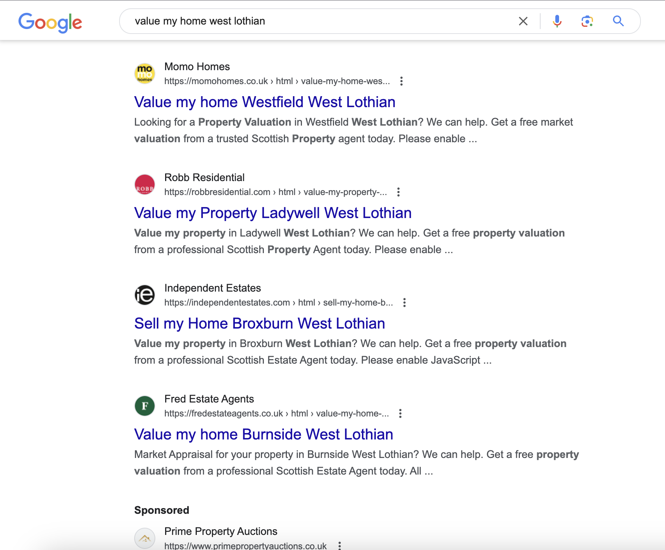The width and height of the screenshot is (665, 550).
Task: Click the magnifying glass search button
Action: (x=618, y=21)
